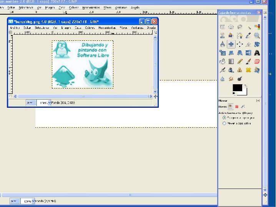This screenshot has width=276, height=207.
Task: Open unit dropdown in banerblog.png status bar
Action: (31, 102)
